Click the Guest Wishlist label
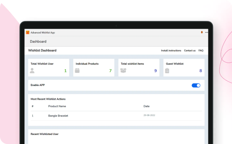The width and height of the screenshot is (232, 144). (175, 64)
